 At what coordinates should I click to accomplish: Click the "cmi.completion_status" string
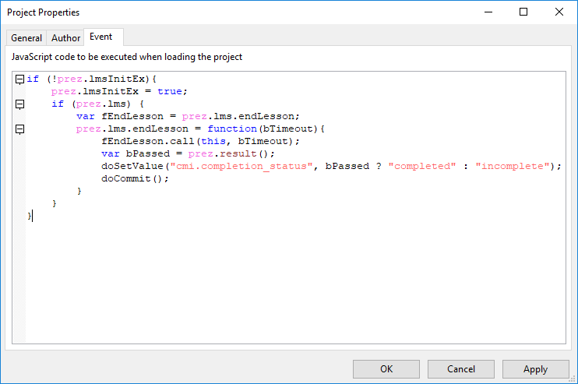[x=241, y=166]
